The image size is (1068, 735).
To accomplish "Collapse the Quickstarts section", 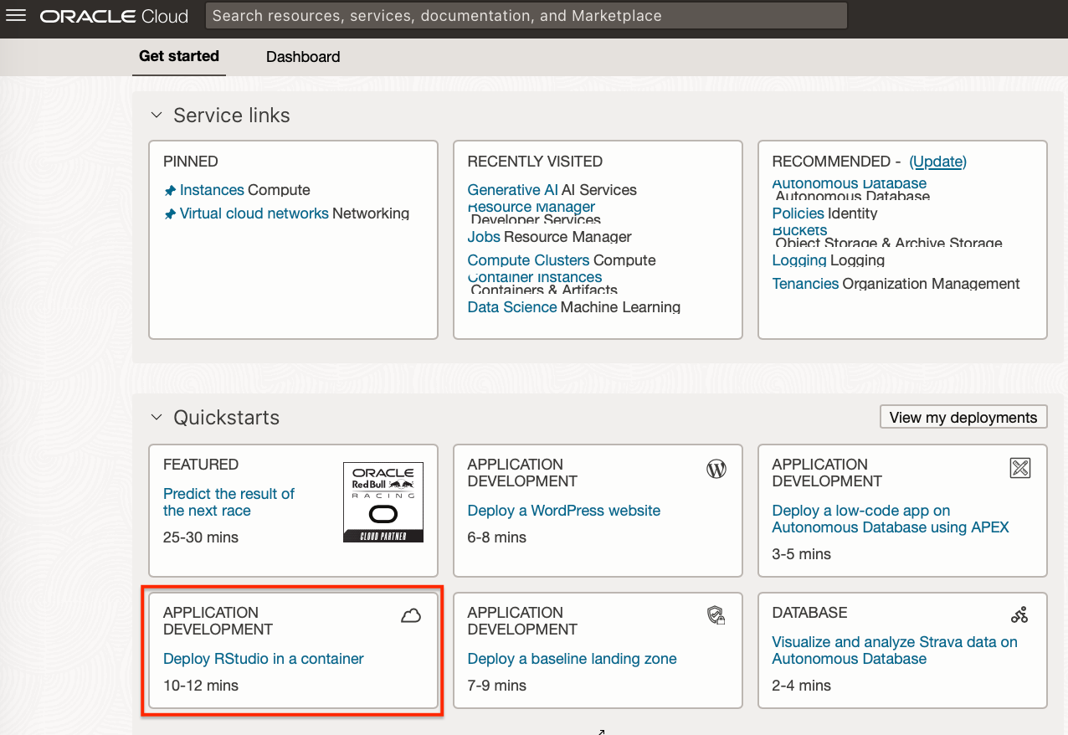I will tap(157, 418).
